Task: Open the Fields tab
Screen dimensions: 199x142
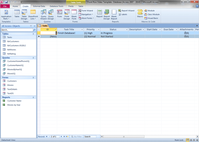Action: click(71, 6)
